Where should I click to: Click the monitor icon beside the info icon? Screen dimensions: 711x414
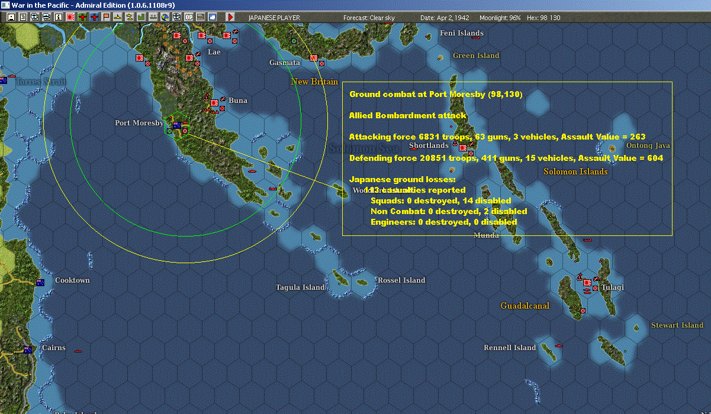click(x=47, y=17)
